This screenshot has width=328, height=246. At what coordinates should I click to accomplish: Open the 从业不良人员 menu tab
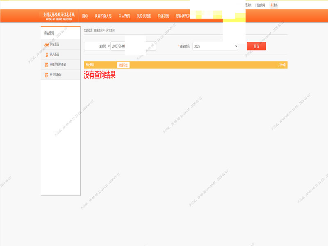[103, 16]
